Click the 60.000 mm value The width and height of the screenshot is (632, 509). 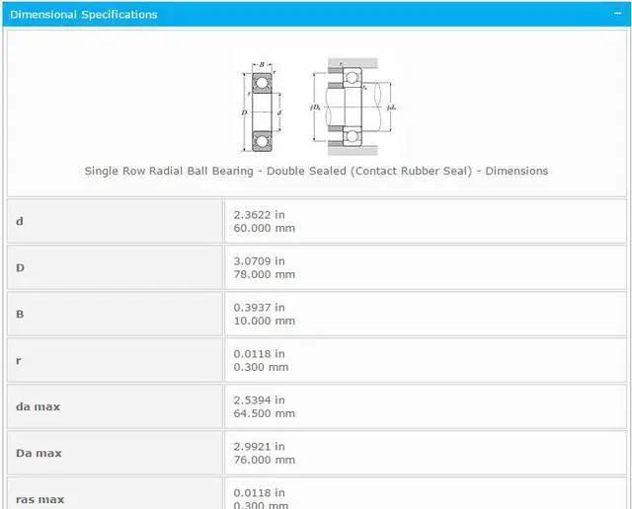[x=264, y=228]
